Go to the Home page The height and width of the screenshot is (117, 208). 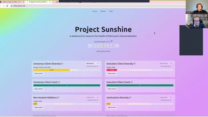95,11
